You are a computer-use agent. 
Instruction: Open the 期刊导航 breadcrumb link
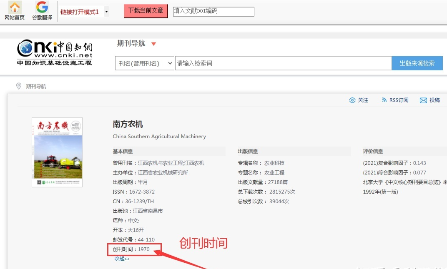[x=36, y=86]
